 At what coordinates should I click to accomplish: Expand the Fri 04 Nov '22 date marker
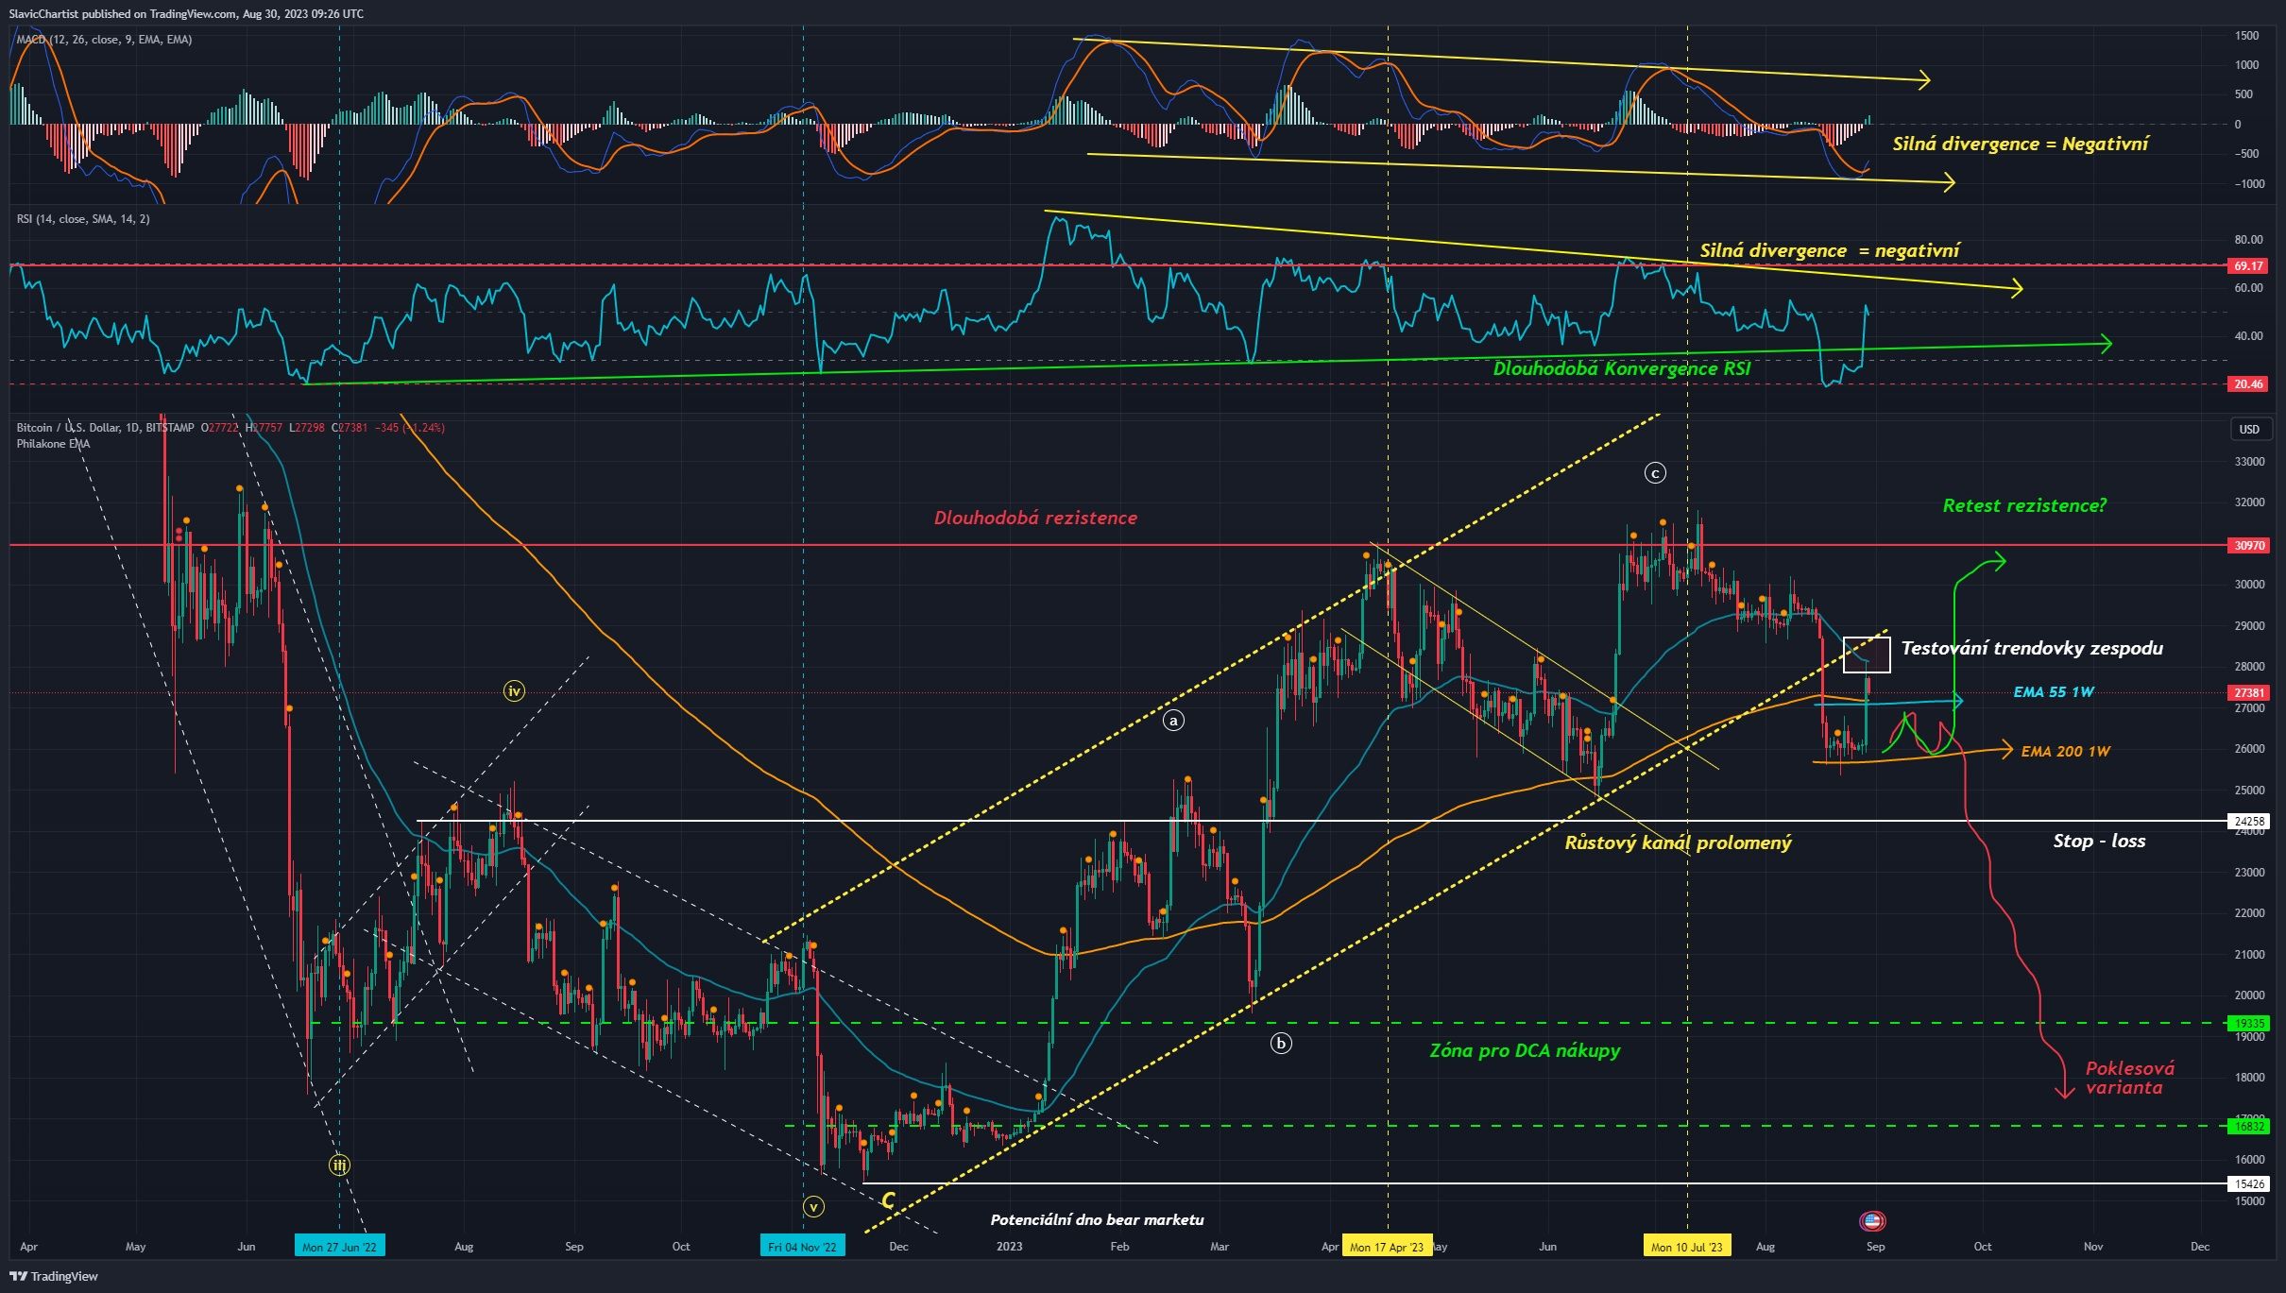pyautogui.click(x=804, y=1246)
